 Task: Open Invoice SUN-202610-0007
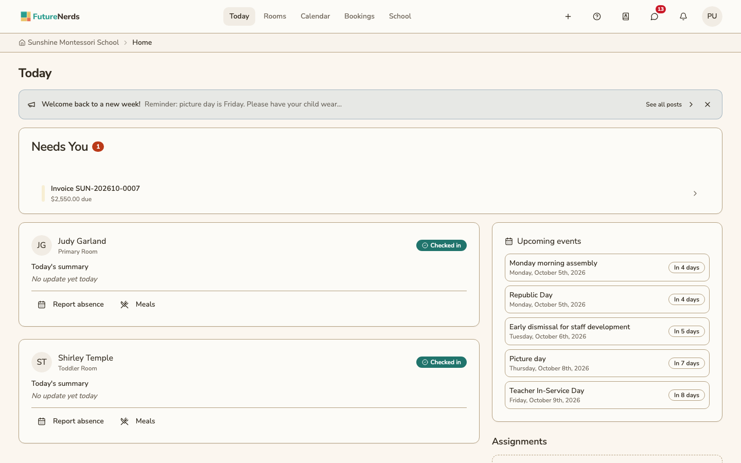coord(370,193)
